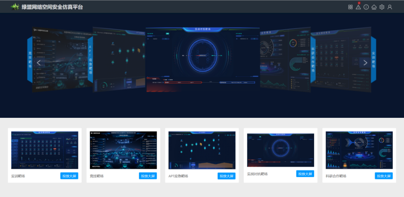
Task: Select the 科研合作靶场 carousel side tab
Action: 313,59
